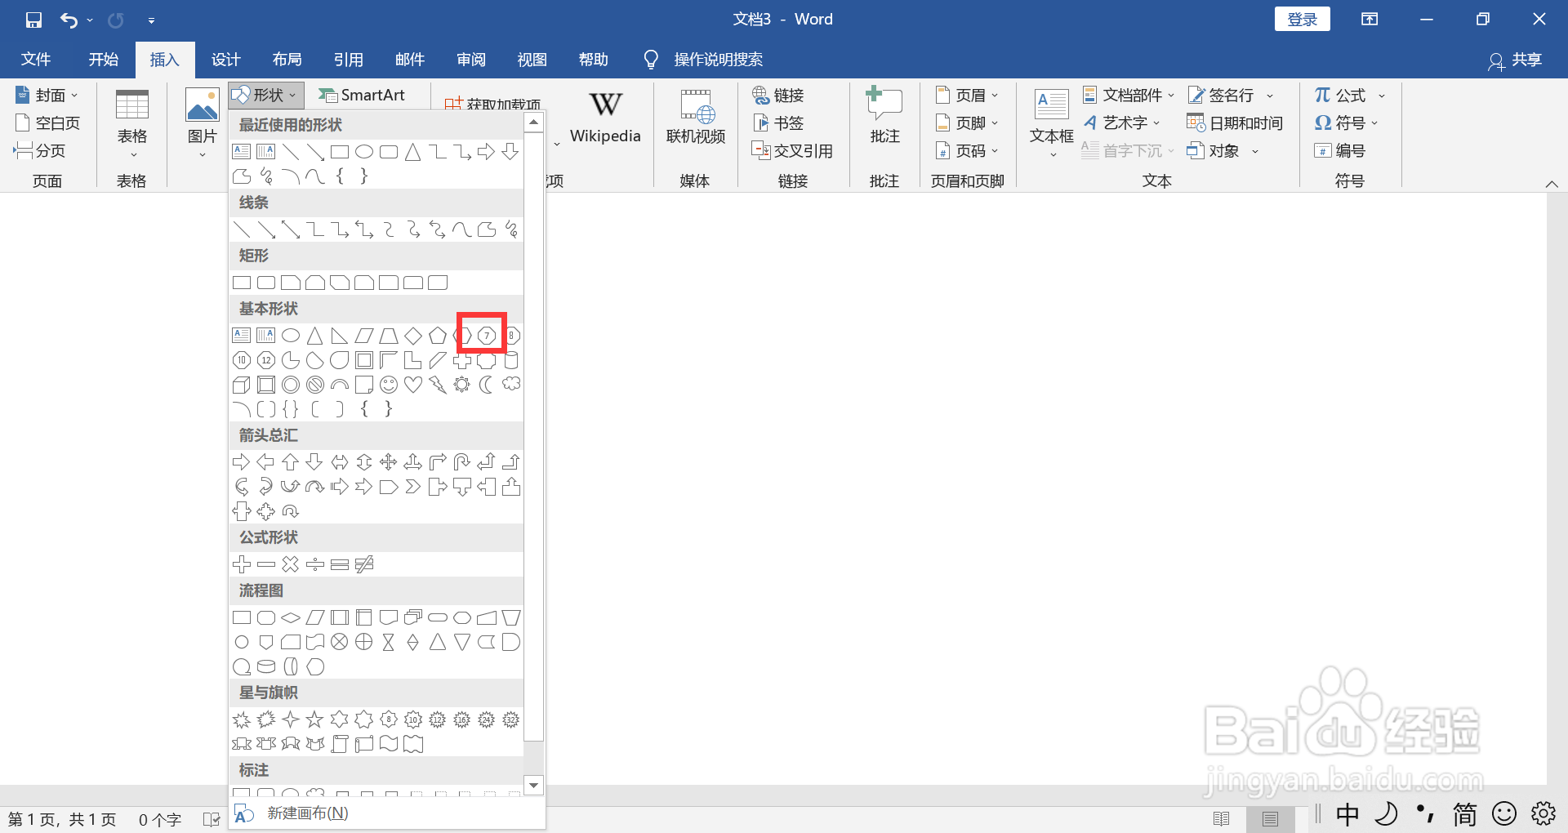The image size is (1568, 833).
Task: Click the Table insert icon
Action: coord(131,105)
